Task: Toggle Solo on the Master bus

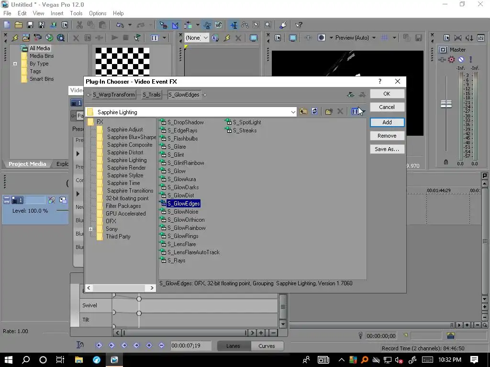Action: [471, 59]
